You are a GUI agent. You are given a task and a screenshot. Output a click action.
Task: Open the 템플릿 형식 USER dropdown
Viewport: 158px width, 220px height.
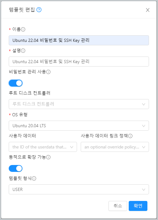click(79, 189)
